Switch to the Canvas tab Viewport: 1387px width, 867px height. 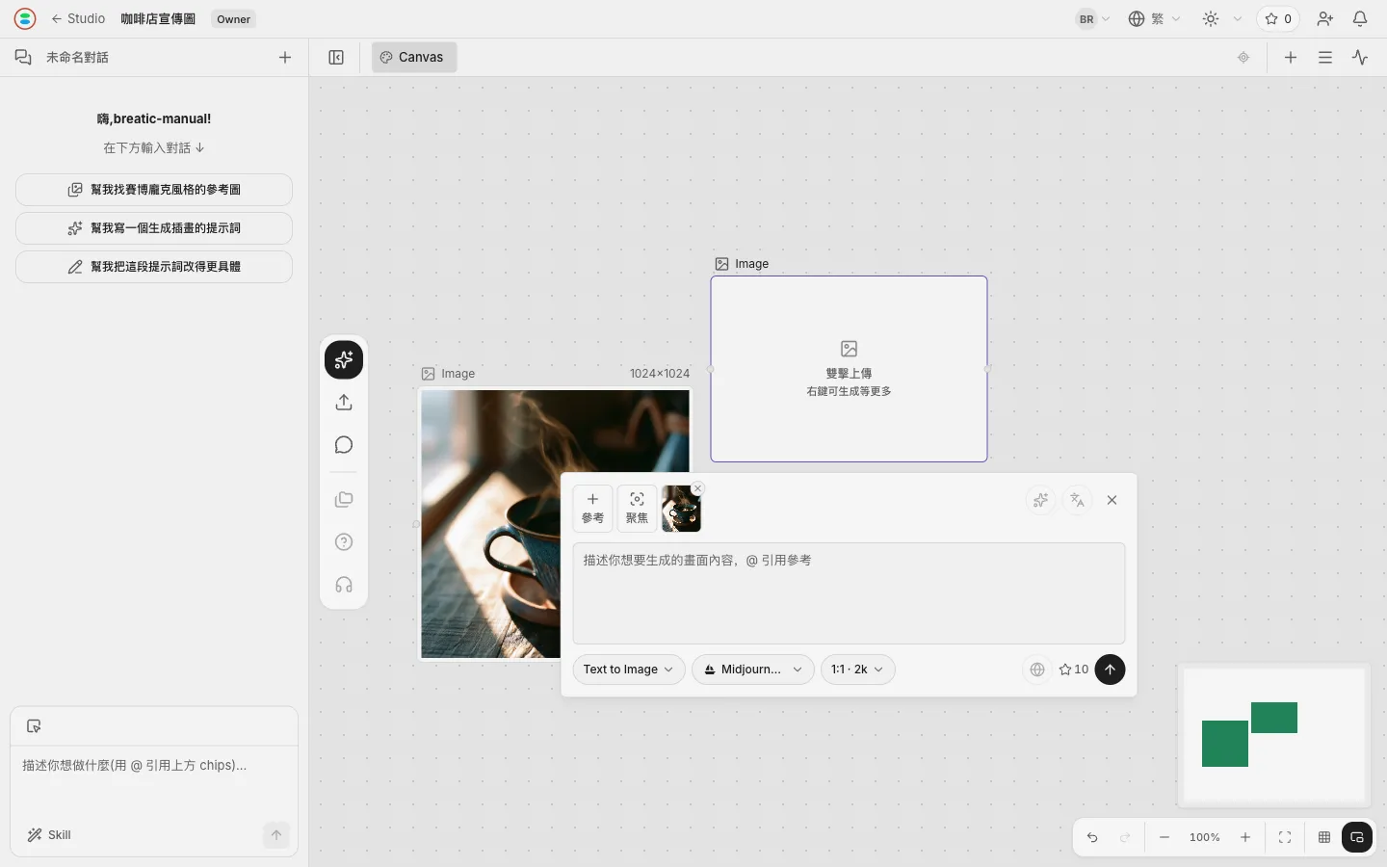(x=414, y=57)
